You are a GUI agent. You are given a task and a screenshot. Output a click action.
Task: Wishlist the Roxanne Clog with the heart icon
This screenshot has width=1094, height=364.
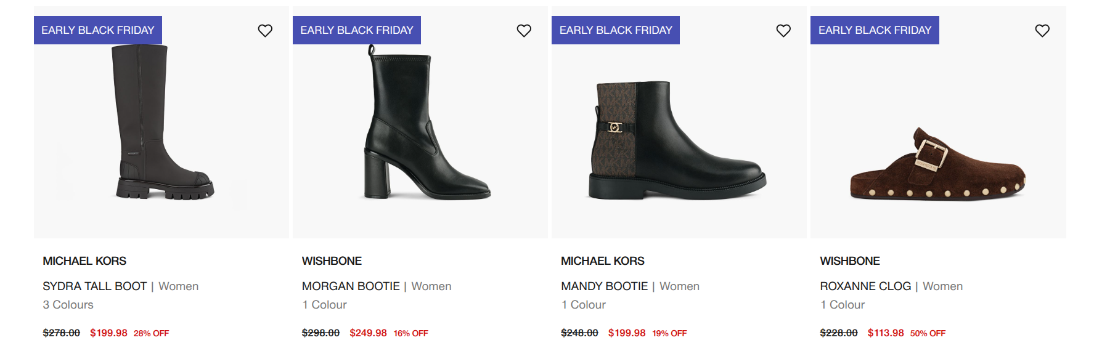1042,30
